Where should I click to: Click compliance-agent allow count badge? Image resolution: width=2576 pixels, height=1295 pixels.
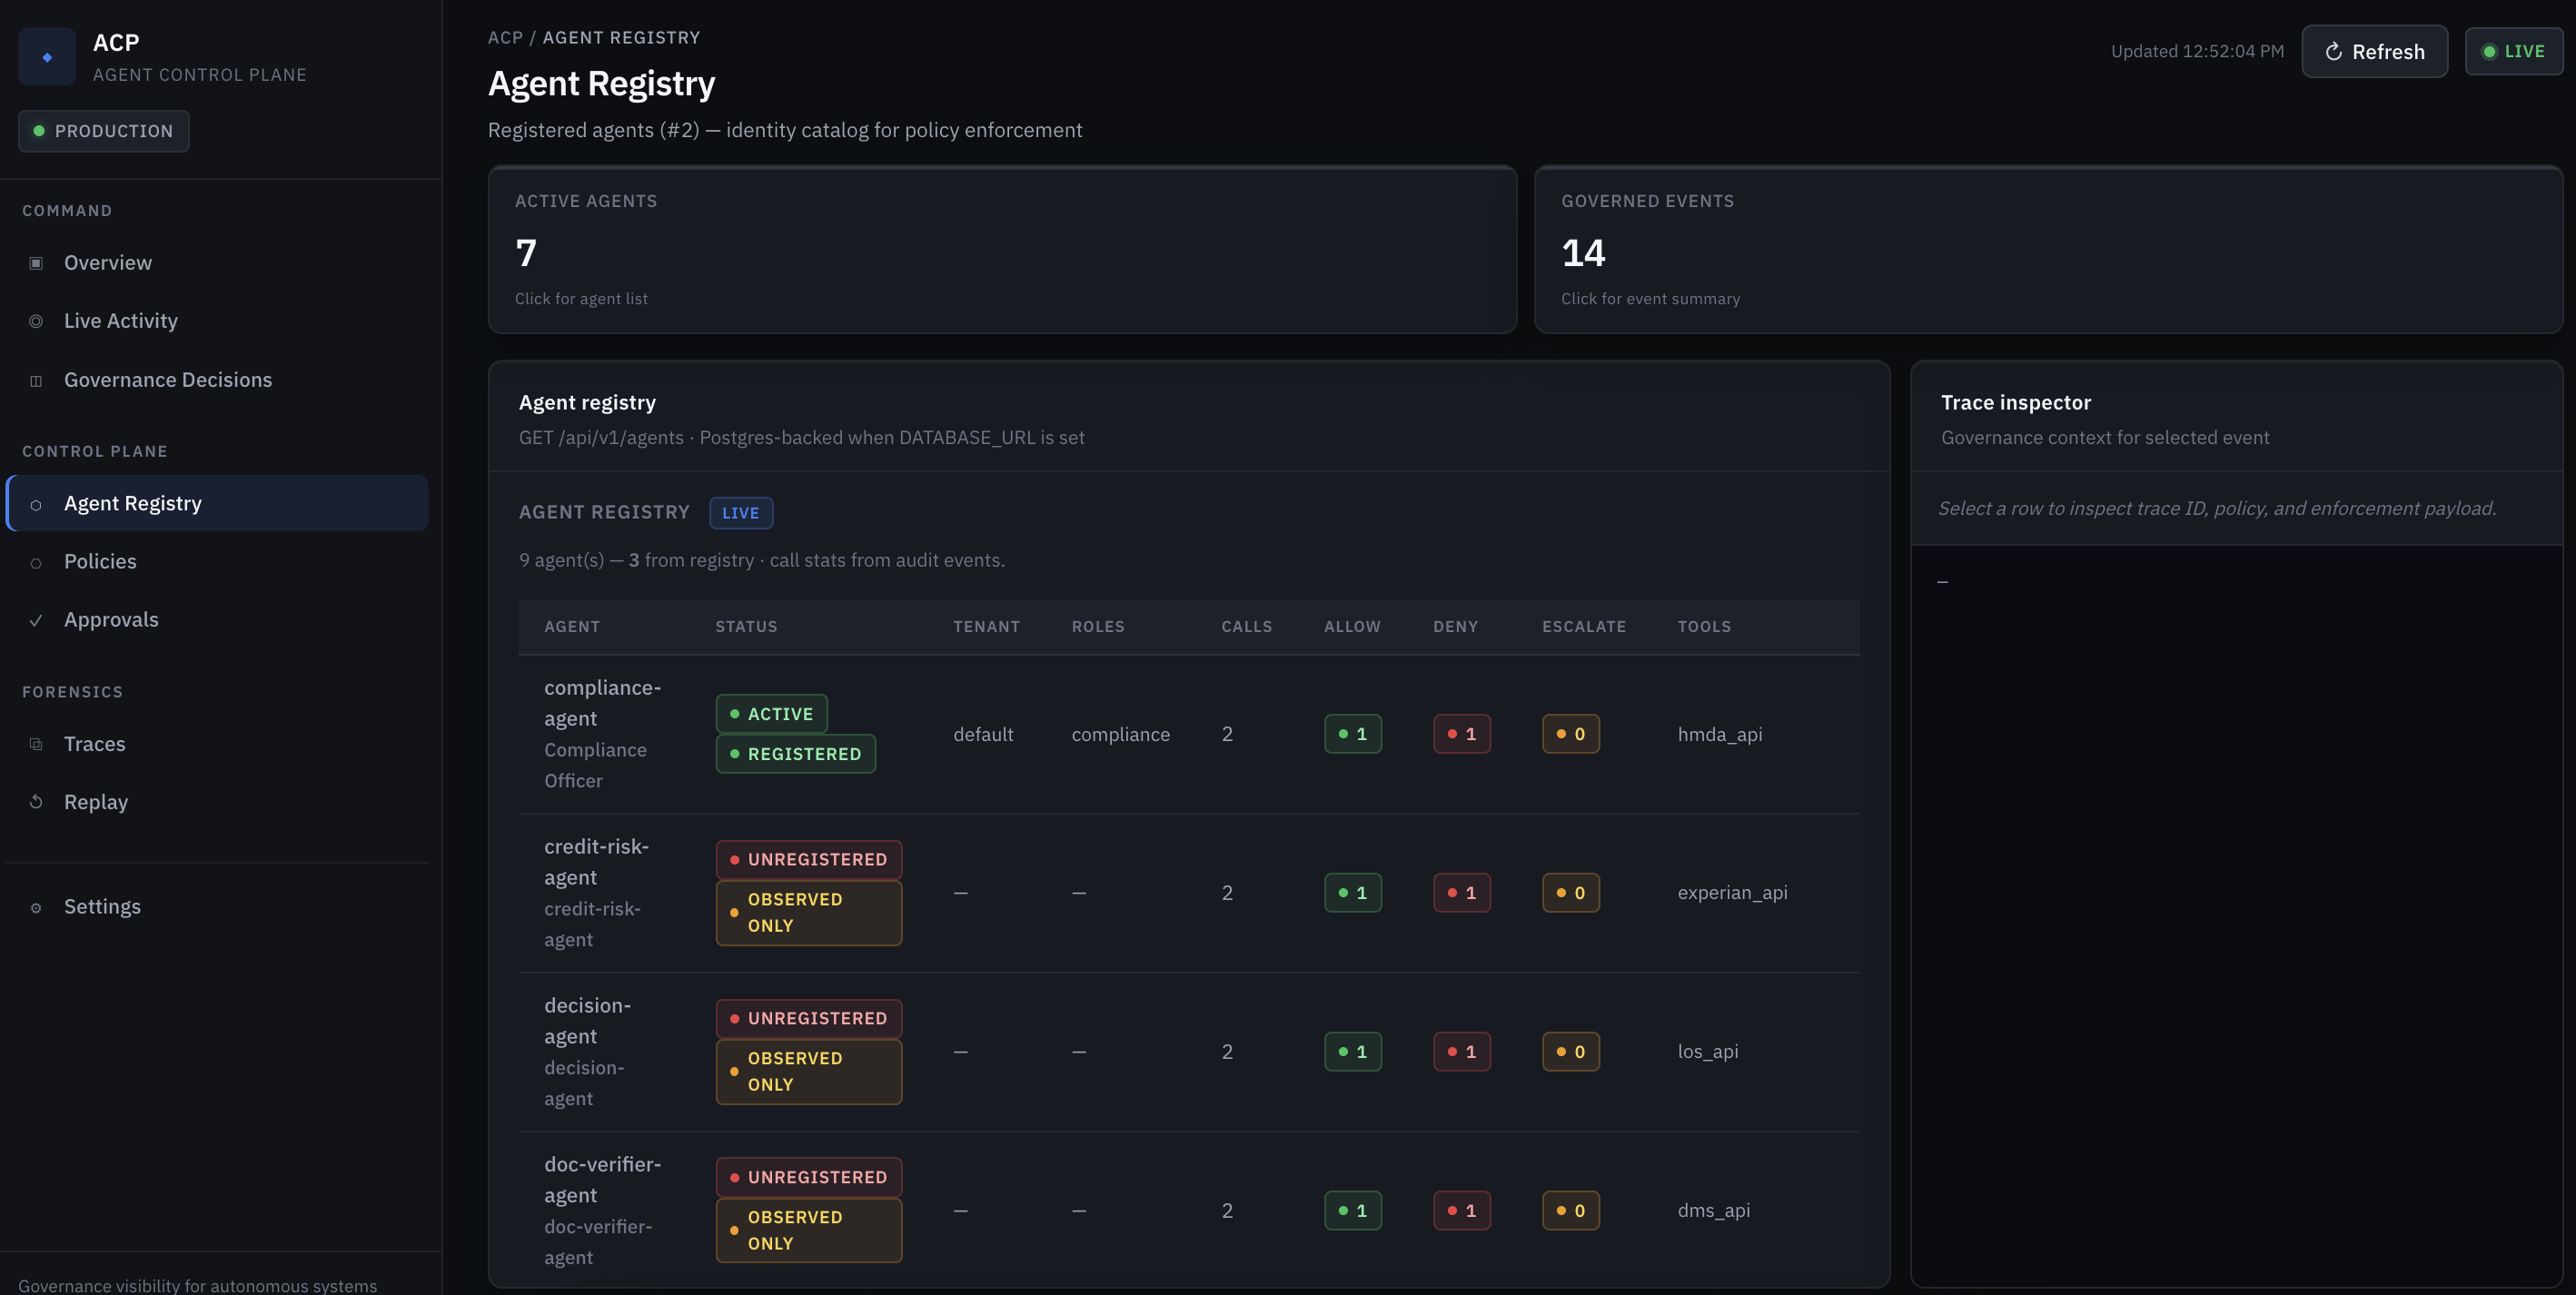click(x=1353, y=734)
